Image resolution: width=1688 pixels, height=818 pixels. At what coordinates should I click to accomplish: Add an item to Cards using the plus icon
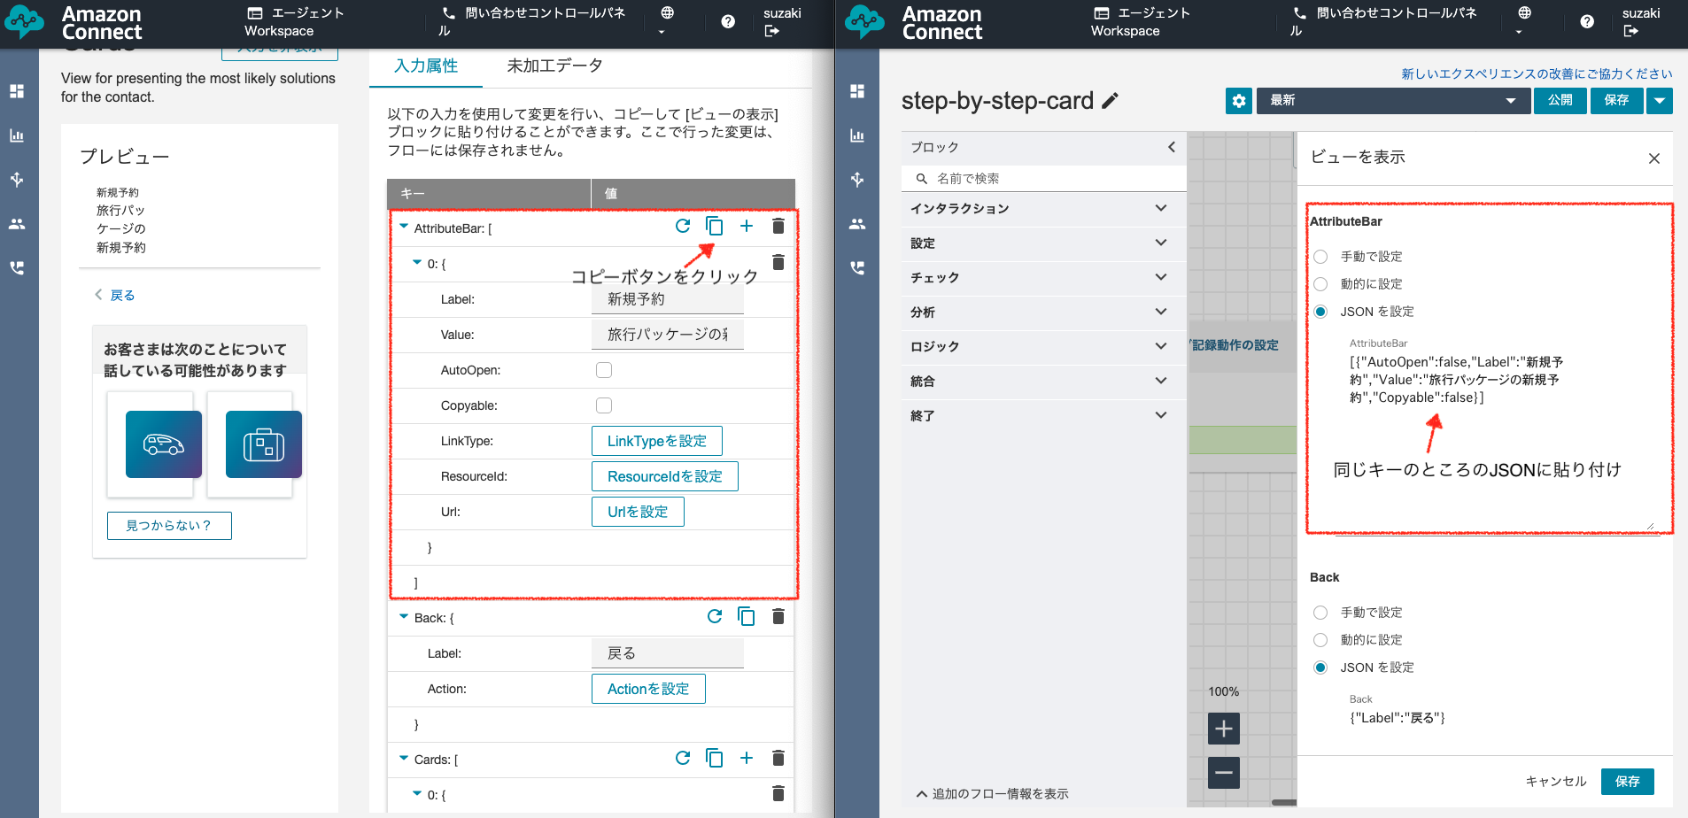click(747, 758)
